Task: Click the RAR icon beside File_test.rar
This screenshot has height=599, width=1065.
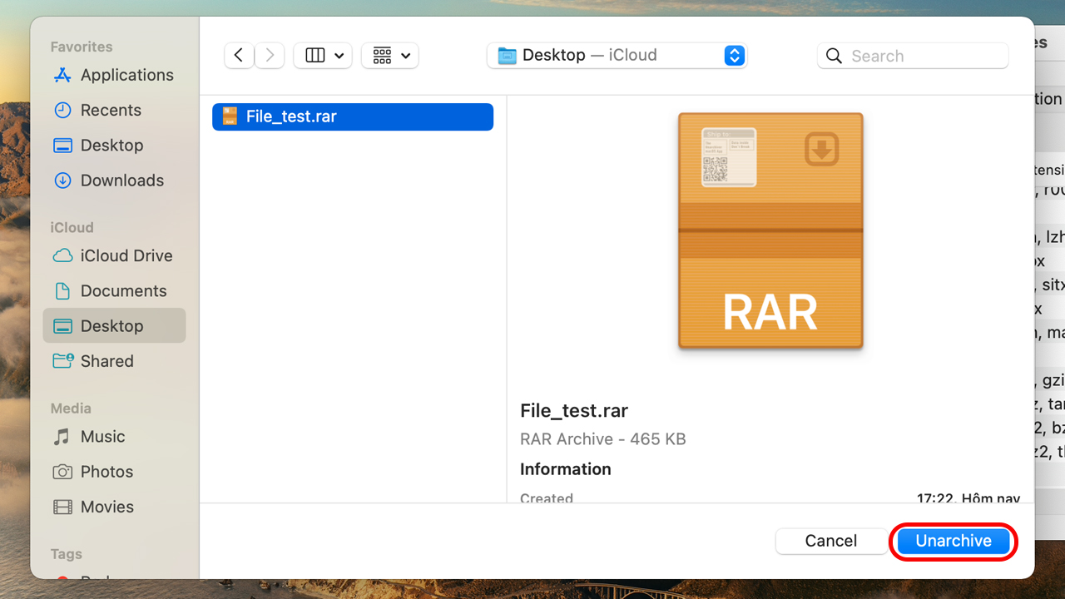Action: coord(230,116)
